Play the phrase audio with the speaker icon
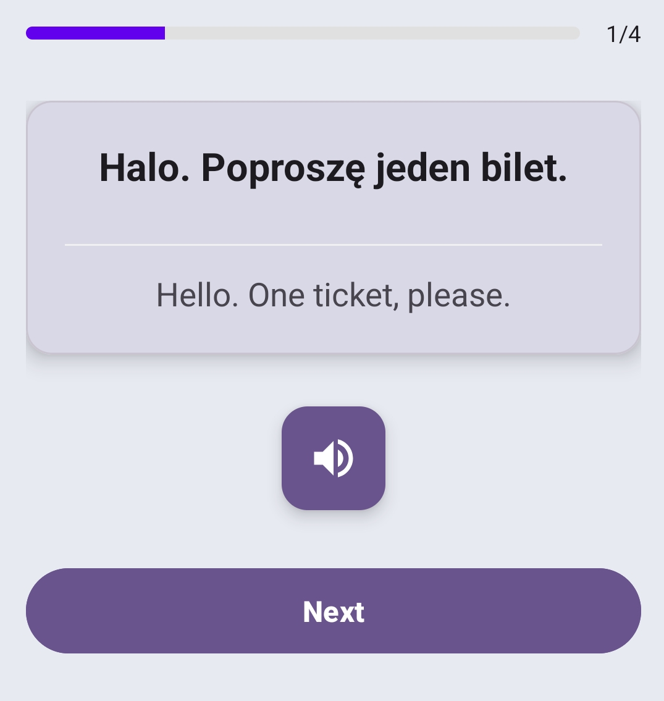 click(x=334, y=458)
